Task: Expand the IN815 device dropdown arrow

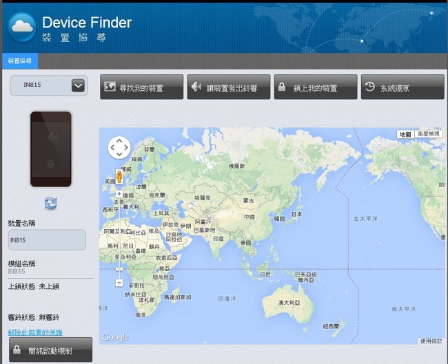Action: click(78, 85)
